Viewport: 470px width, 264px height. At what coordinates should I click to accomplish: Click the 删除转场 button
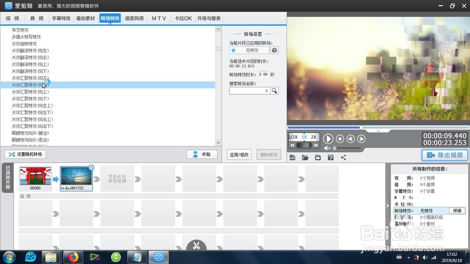(269, 155)
